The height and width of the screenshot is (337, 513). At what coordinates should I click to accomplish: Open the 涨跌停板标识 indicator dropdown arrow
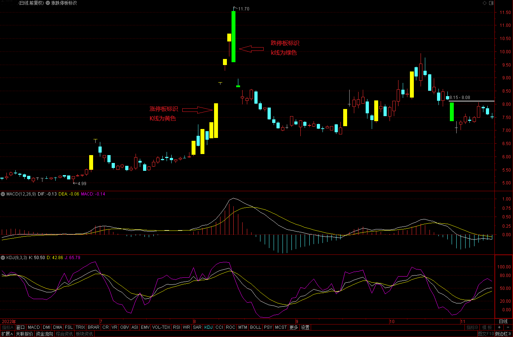[x=48, y=3]
